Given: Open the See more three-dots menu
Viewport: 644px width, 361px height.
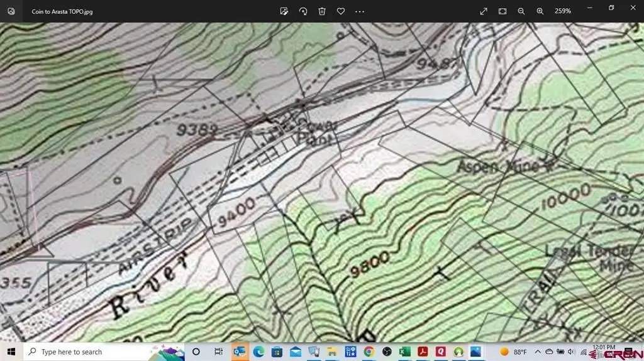Looking at the screenshot, I should point(360,11).
